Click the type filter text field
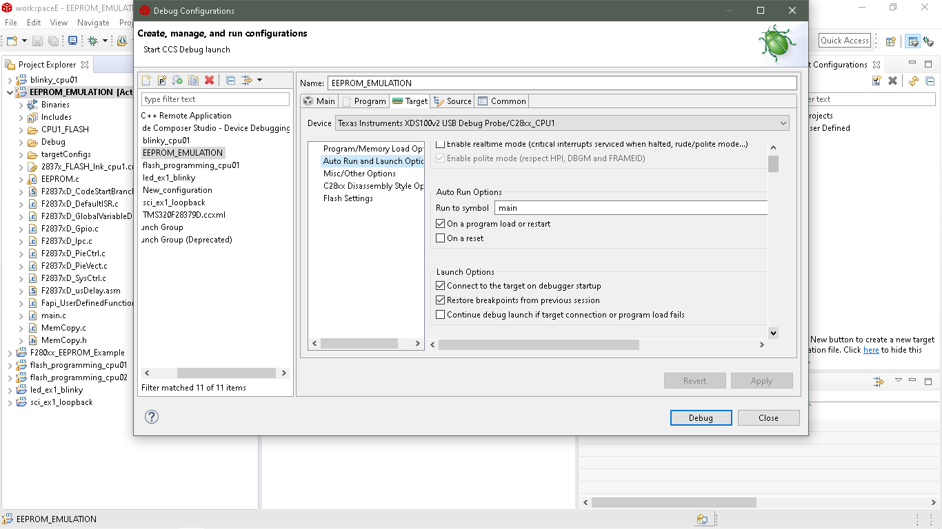The height and width of the screenshot is (529, 942). click(215, 98)
